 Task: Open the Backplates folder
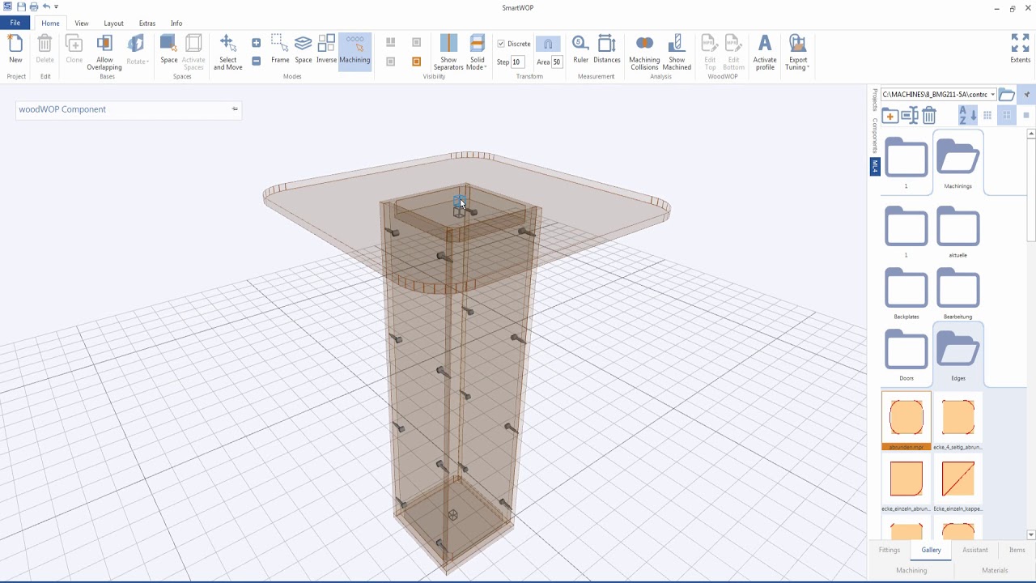906,292
